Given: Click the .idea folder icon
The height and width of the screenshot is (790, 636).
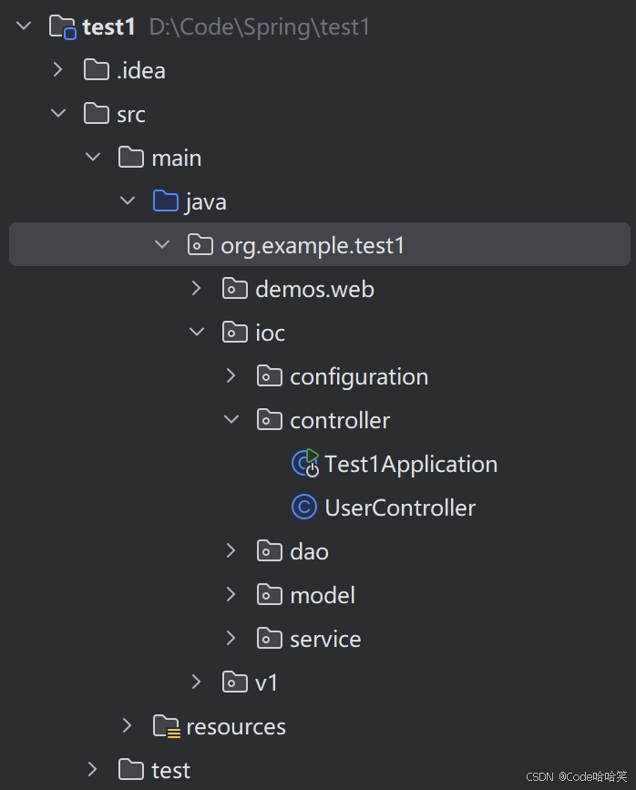Looking at the screenshot, I should point(97,70).
